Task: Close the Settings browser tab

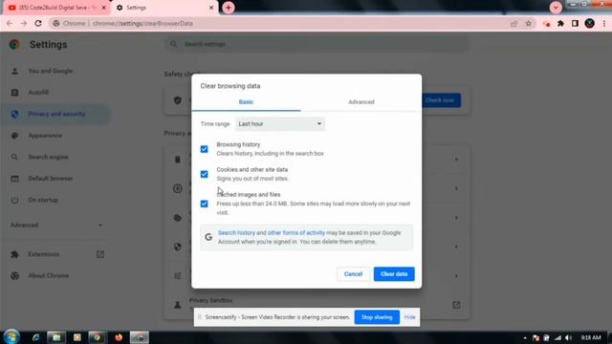Action: click(211, 8)
